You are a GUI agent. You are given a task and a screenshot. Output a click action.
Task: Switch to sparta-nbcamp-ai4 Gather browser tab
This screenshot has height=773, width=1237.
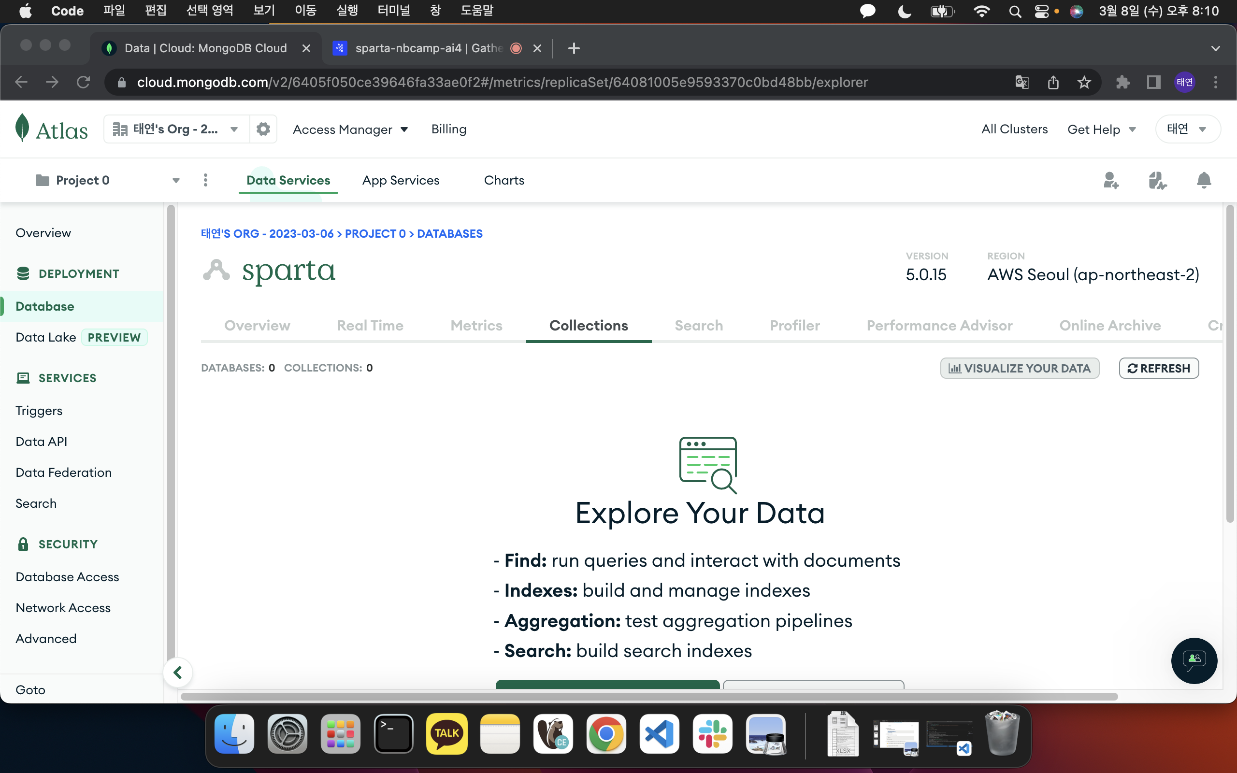click(436, 48)
